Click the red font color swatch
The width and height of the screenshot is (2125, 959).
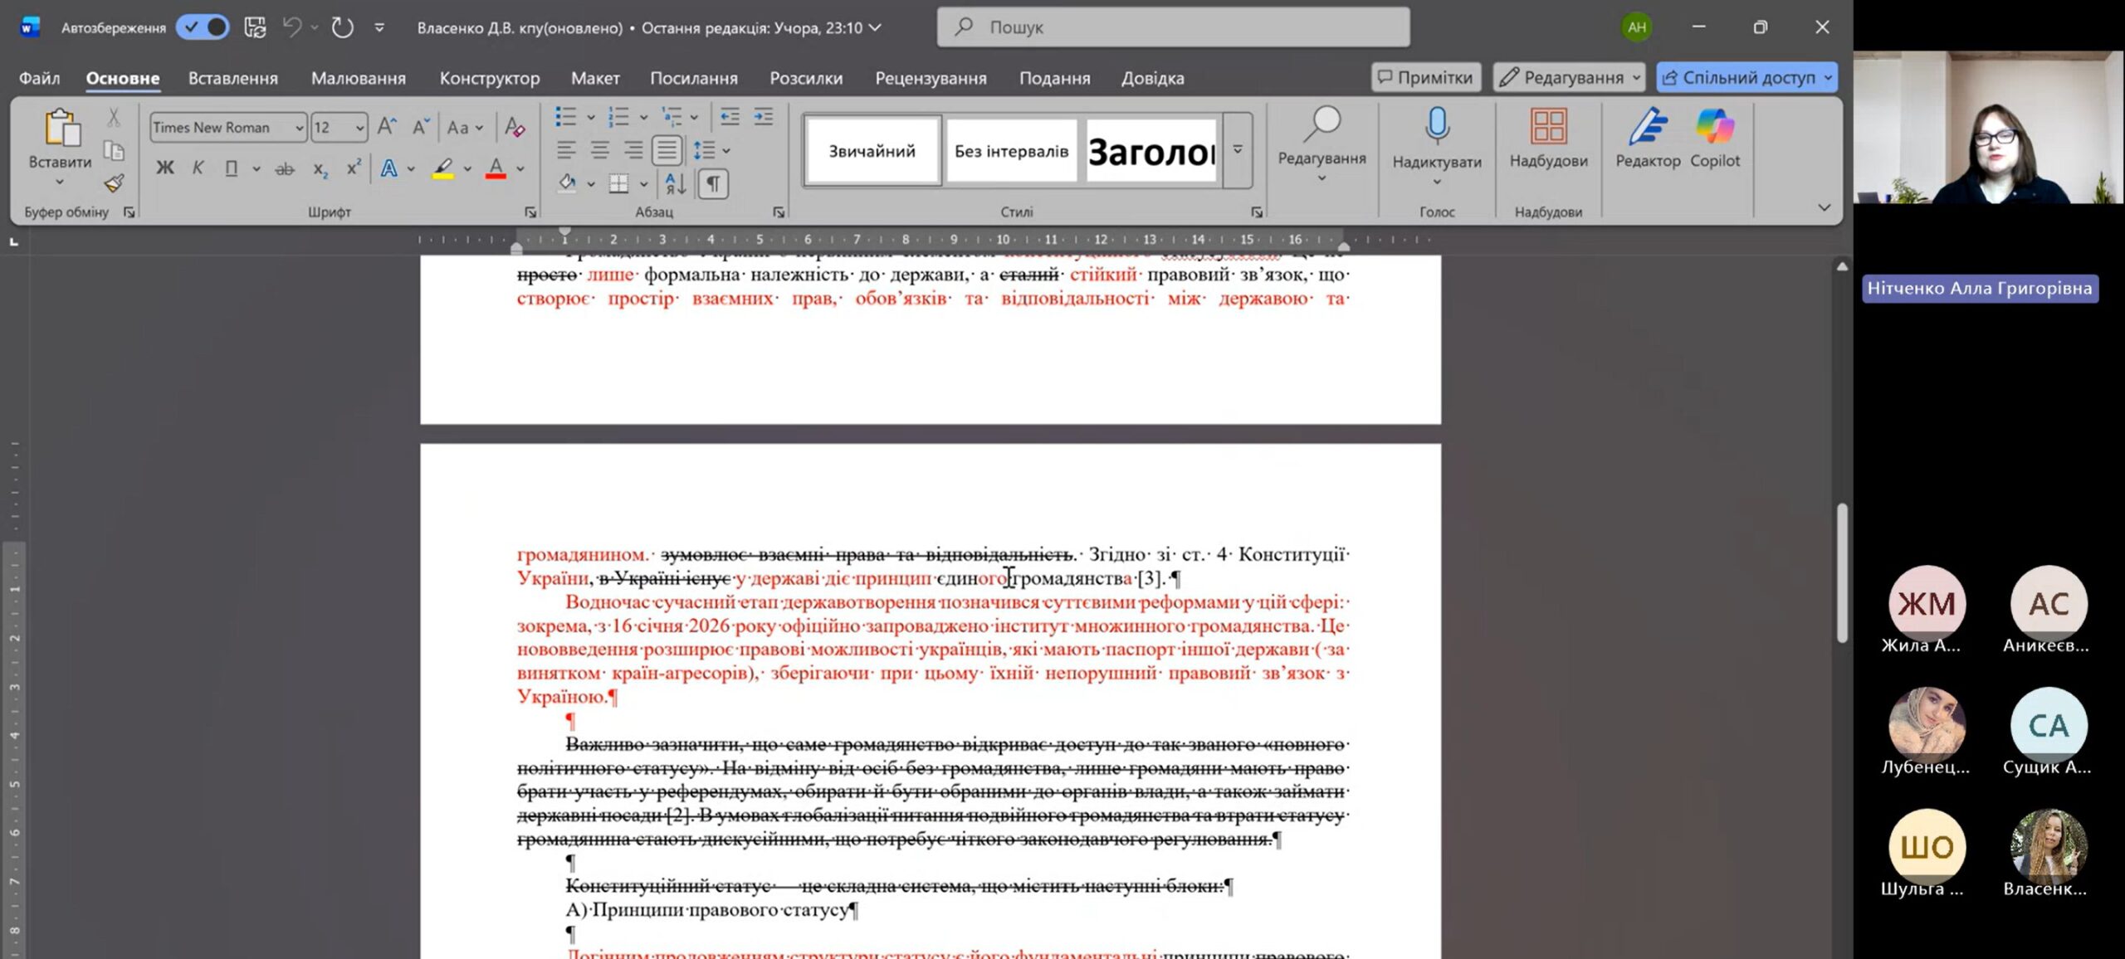(496, 168)
